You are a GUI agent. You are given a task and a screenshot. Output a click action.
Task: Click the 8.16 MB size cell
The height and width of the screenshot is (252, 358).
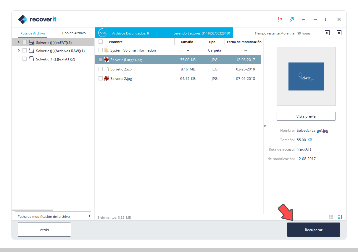point(188,69)
